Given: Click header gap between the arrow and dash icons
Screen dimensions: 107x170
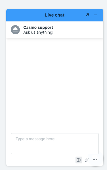Looking at the screenshot, I should 91,15.
